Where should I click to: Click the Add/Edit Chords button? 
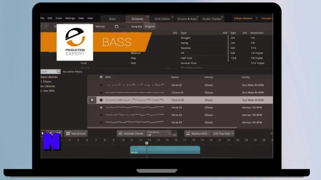point(131,134)
